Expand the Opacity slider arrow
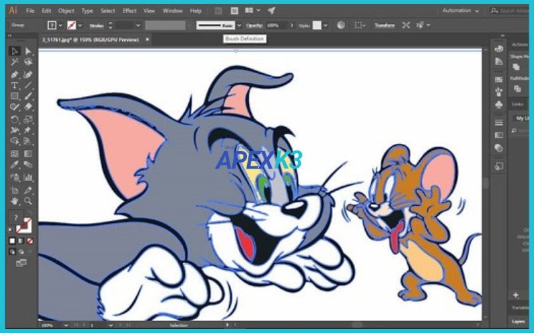 tap(292, 25)
